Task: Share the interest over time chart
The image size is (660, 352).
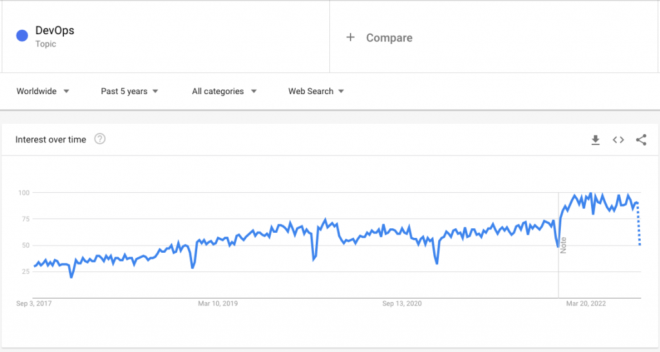Action: pyautogui.click(x=641, y=140)
